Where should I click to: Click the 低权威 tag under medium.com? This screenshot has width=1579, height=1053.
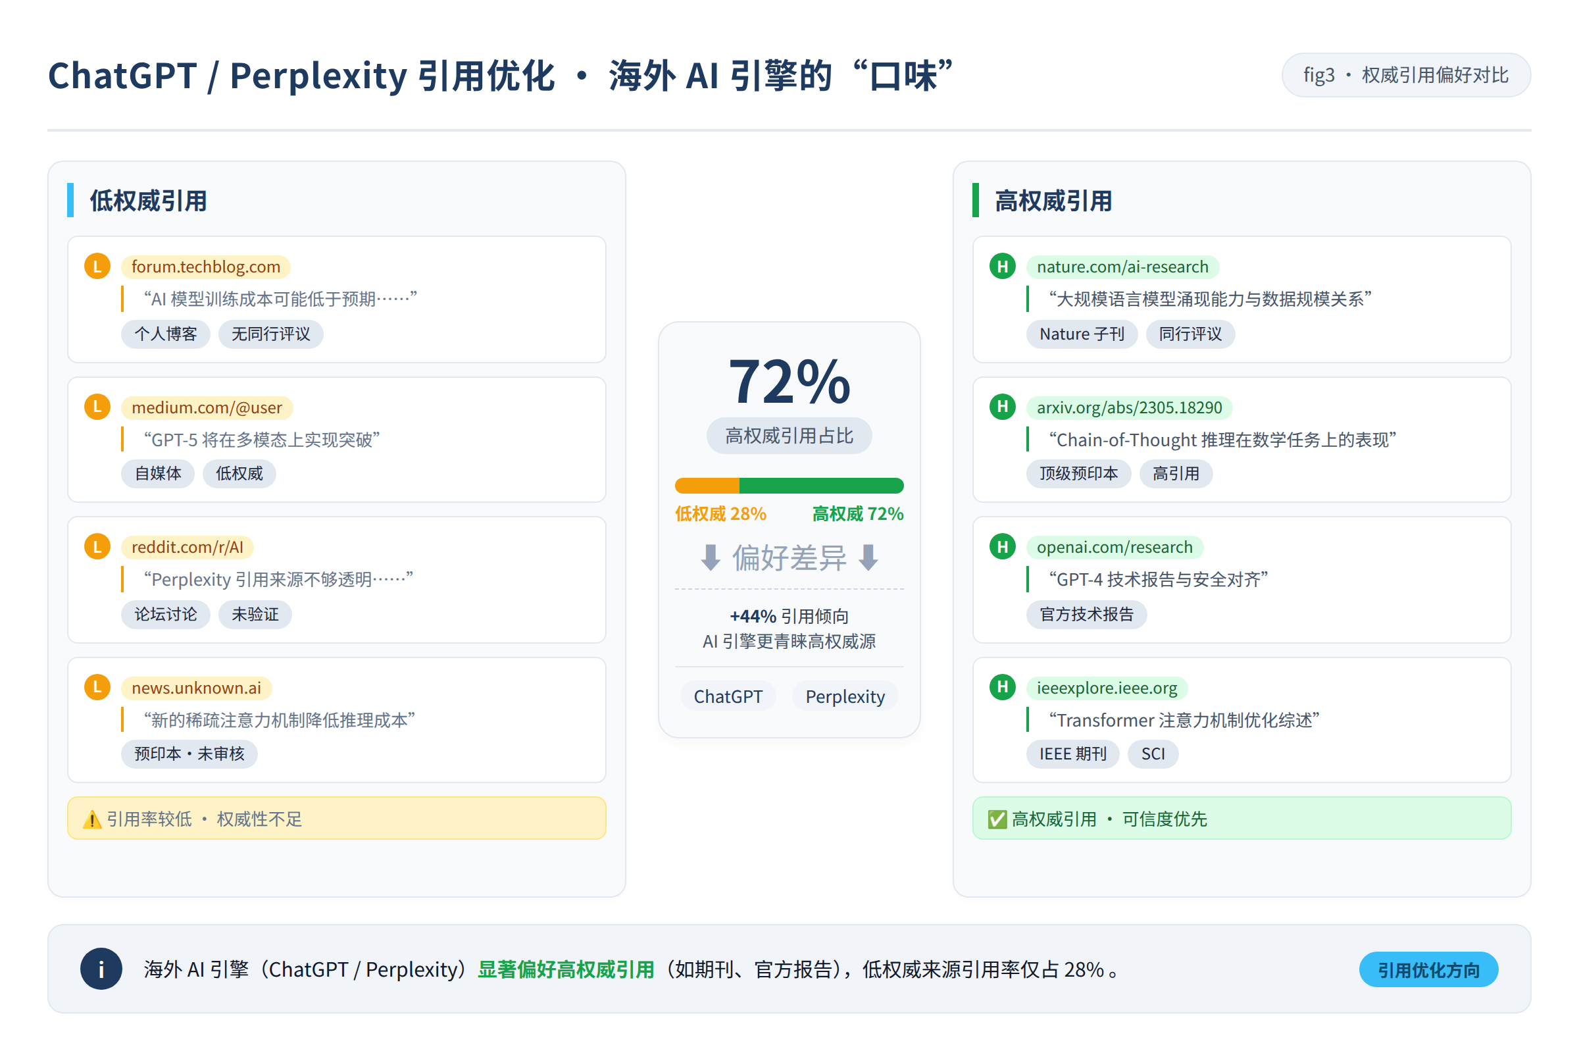click(x=239, y=473)
